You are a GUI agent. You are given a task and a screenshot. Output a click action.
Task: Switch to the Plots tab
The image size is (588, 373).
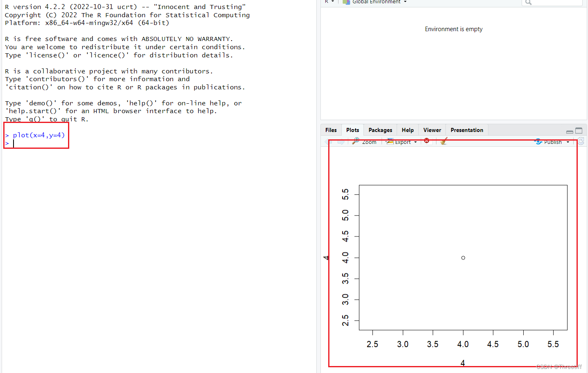[352, 130]
